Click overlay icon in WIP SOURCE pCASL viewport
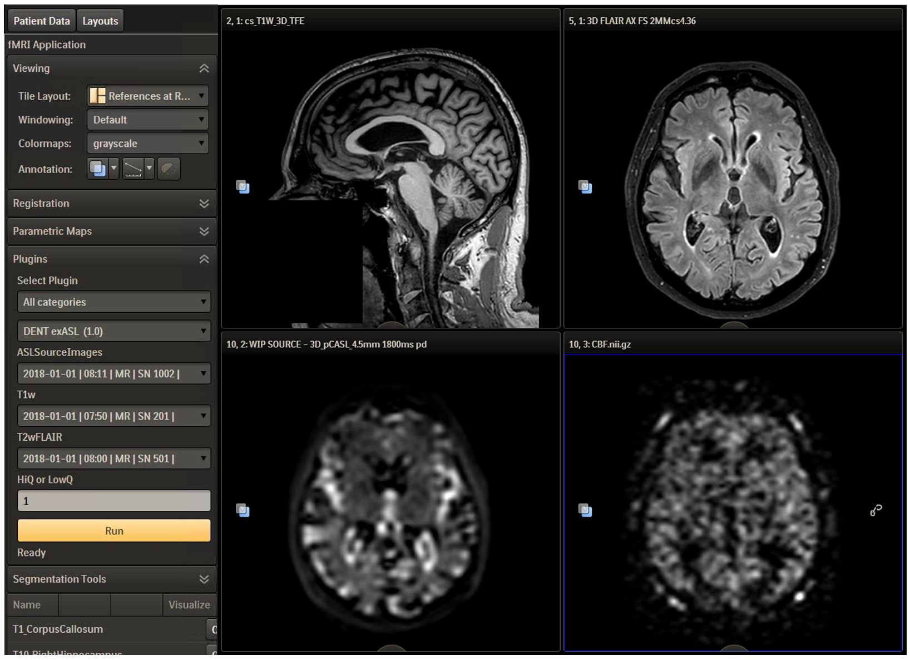The width and height of the screenshot is (910, 660). [243, 510]
